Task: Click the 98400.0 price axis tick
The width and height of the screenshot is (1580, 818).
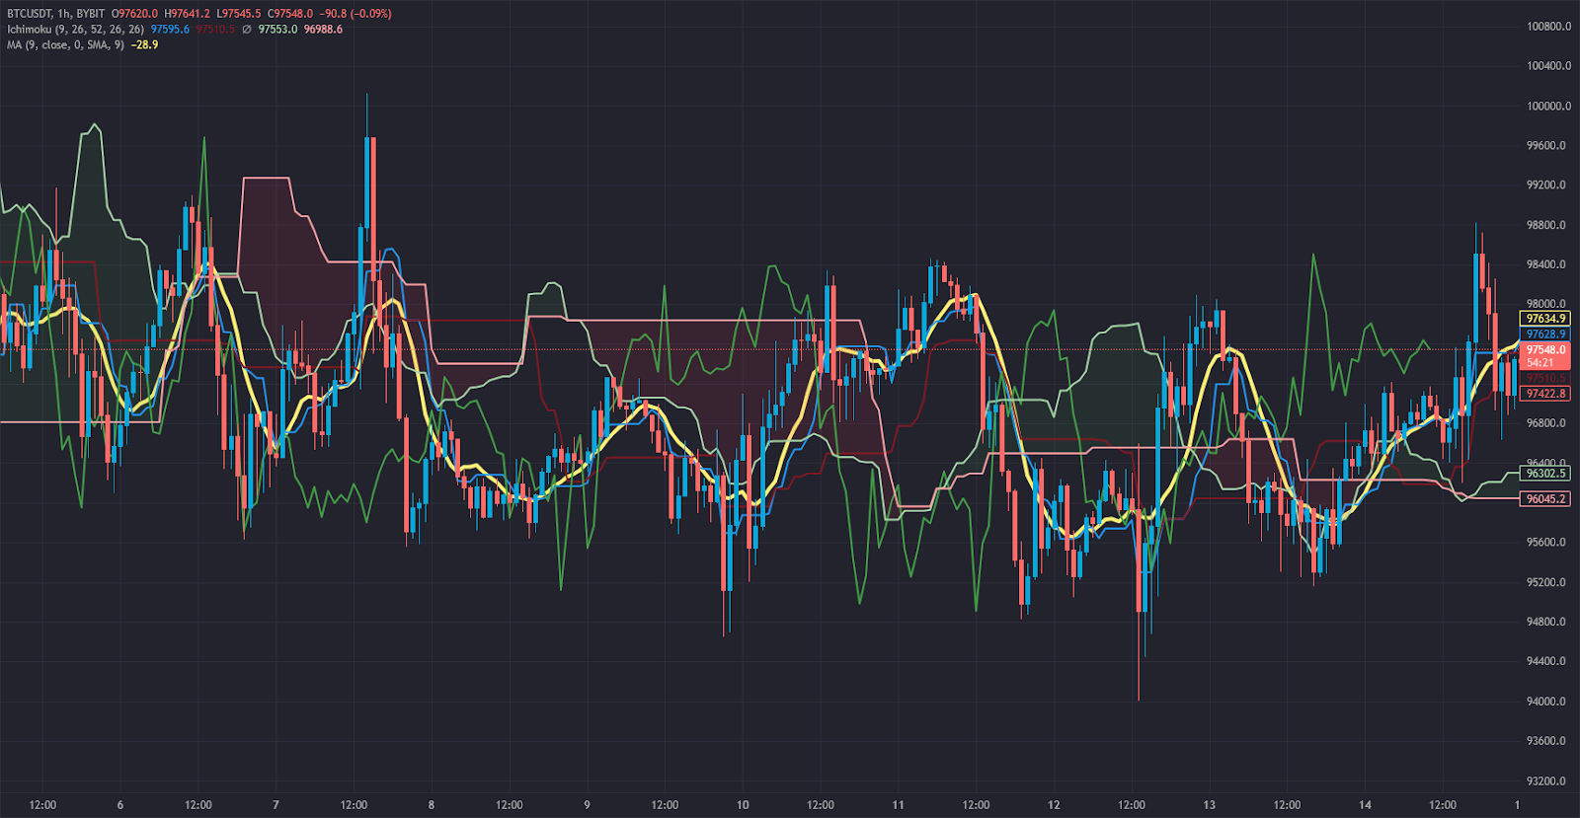Action: tap(1548, 264)
